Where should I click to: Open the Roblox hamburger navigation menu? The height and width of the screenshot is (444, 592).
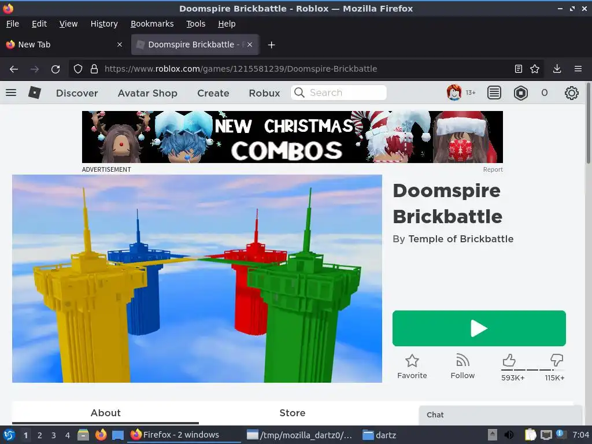(11, 92)
